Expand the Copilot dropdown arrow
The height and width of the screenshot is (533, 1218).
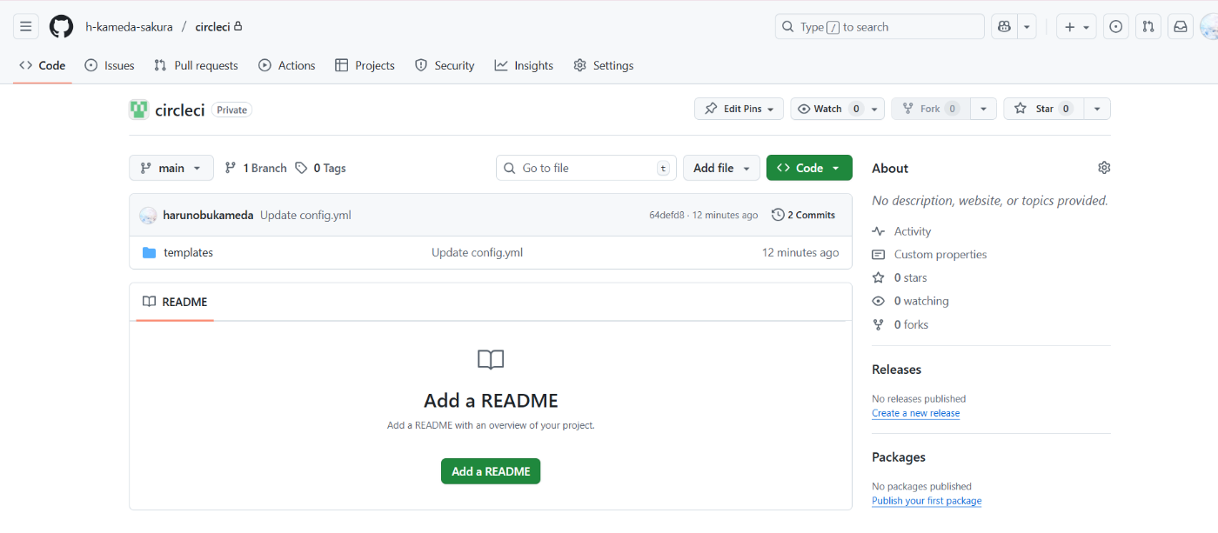[x=1027, y=27]
